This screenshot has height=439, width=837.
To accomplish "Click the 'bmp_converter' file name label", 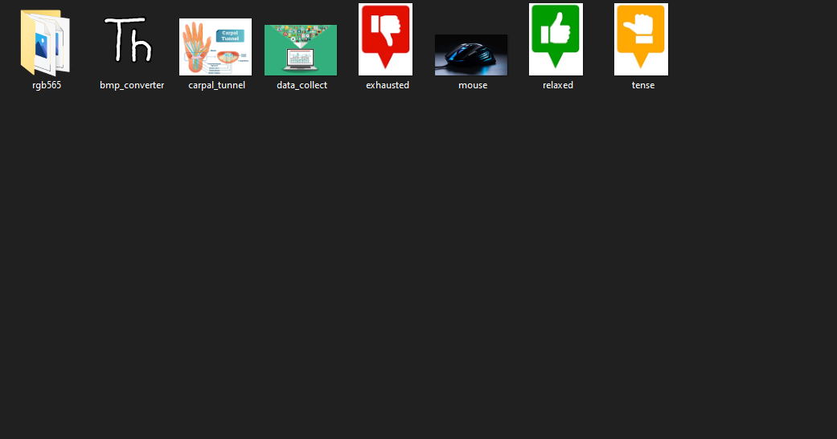I will (132, 85).
